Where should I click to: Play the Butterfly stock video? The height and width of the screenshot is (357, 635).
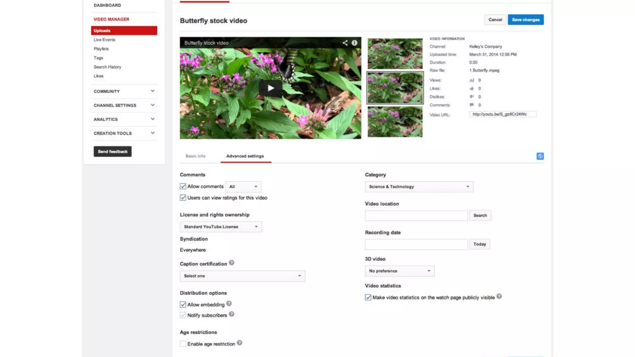pyautogui.click(x=271, y=88)
